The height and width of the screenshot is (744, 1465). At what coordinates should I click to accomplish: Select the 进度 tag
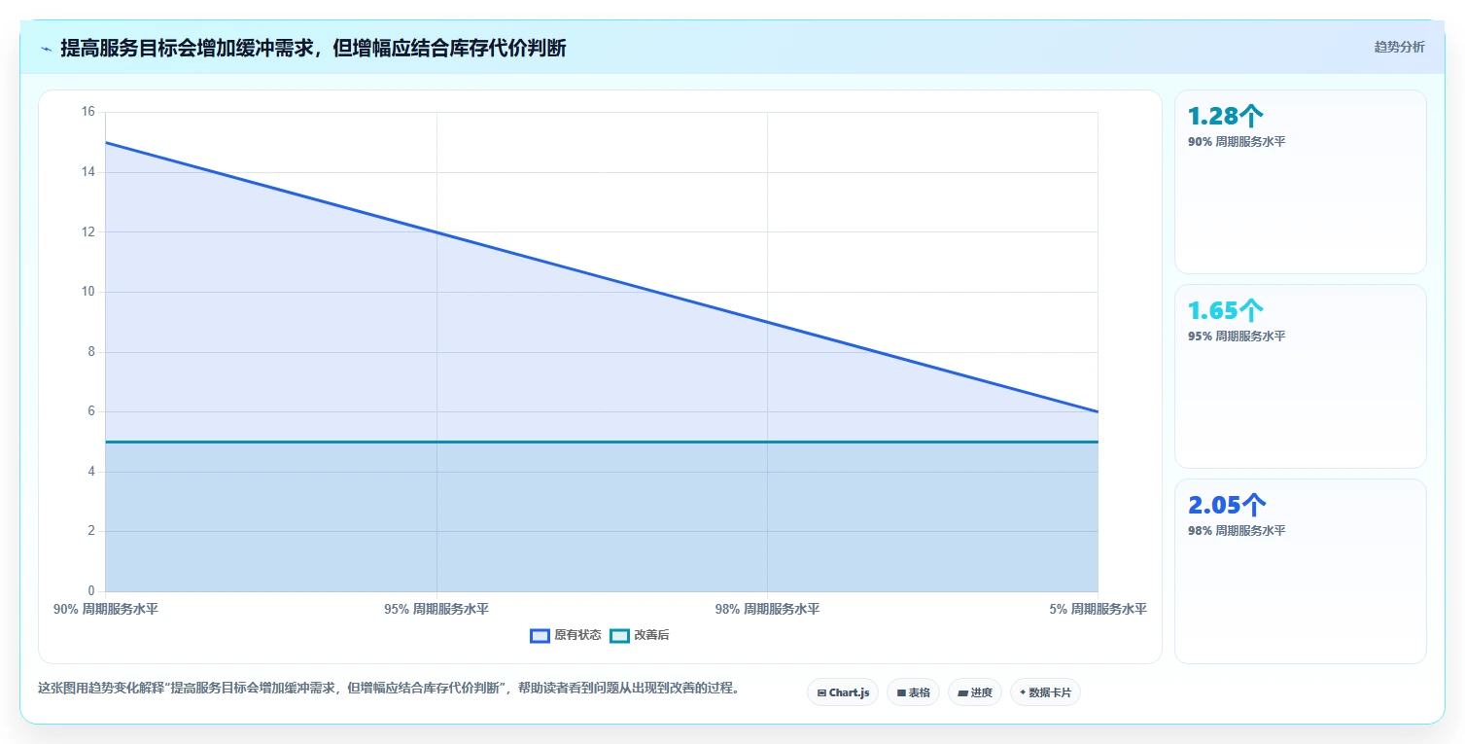coord(975,692)
